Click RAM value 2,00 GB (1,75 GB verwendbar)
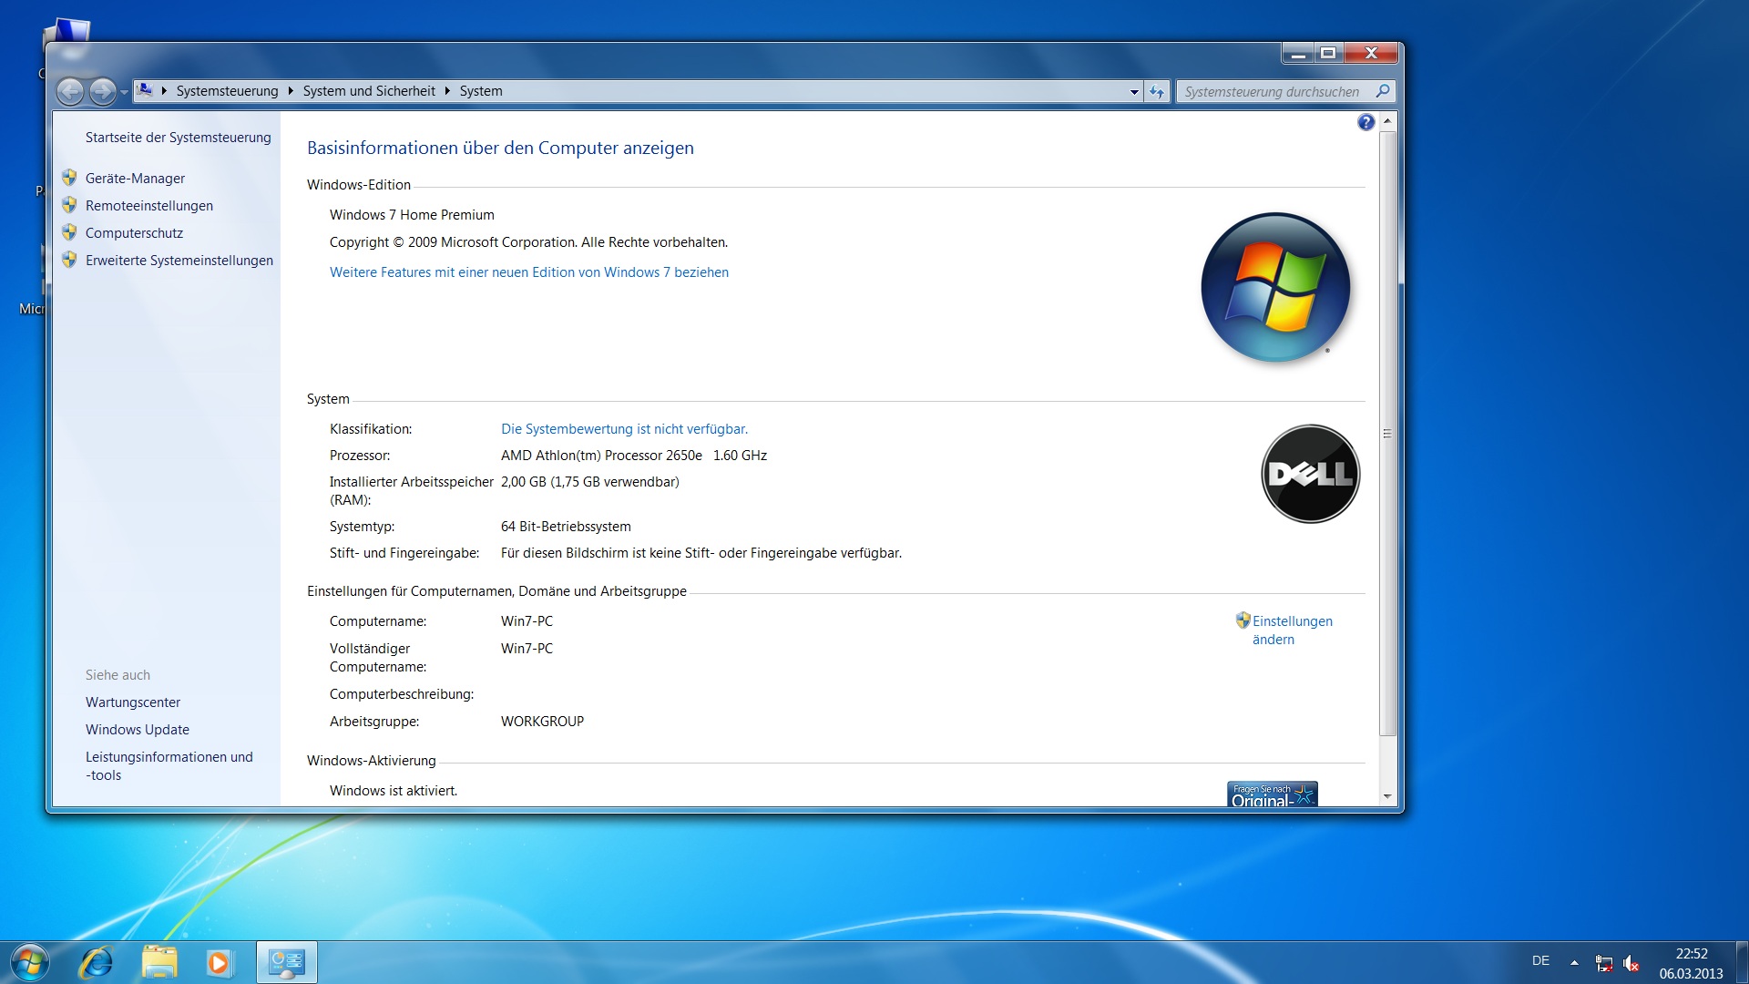Screen dimensions: 1749x984 (590, 482)
